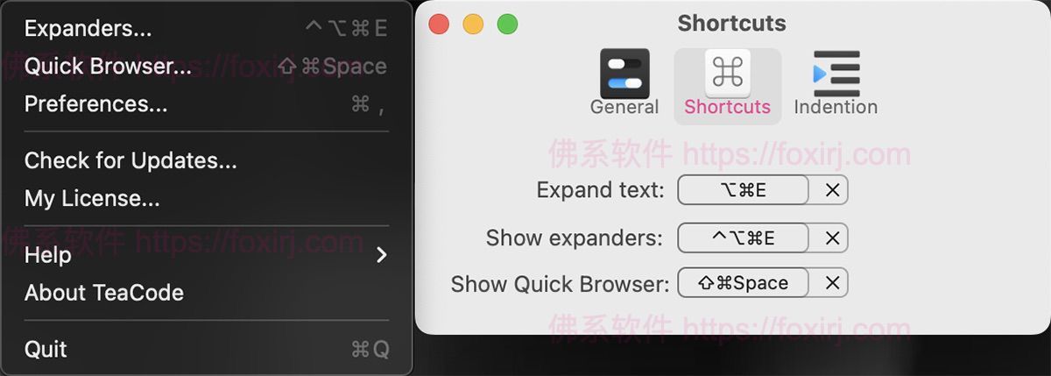1051x376 pixels.
Task: Record a new Expand text shortcut
Action: [743, 190]
